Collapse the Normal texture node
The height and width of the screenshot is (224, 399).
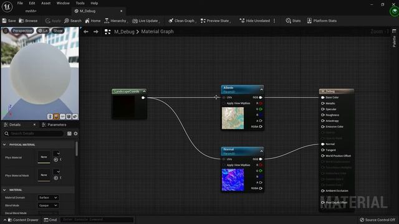pyautogui.click(x=261, y=151)
